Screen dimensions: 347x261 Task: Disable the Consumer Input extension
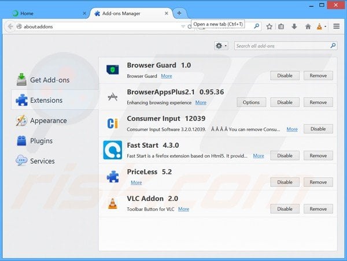pyautogui.click(x=318, y=129)
